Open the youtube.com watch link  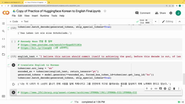pos(51,45)
